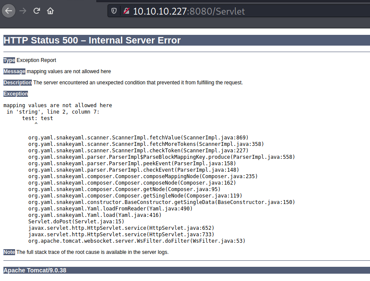370x281 pixels.
Task: Click the browser back arrow button
Action: tap(9, 11)
